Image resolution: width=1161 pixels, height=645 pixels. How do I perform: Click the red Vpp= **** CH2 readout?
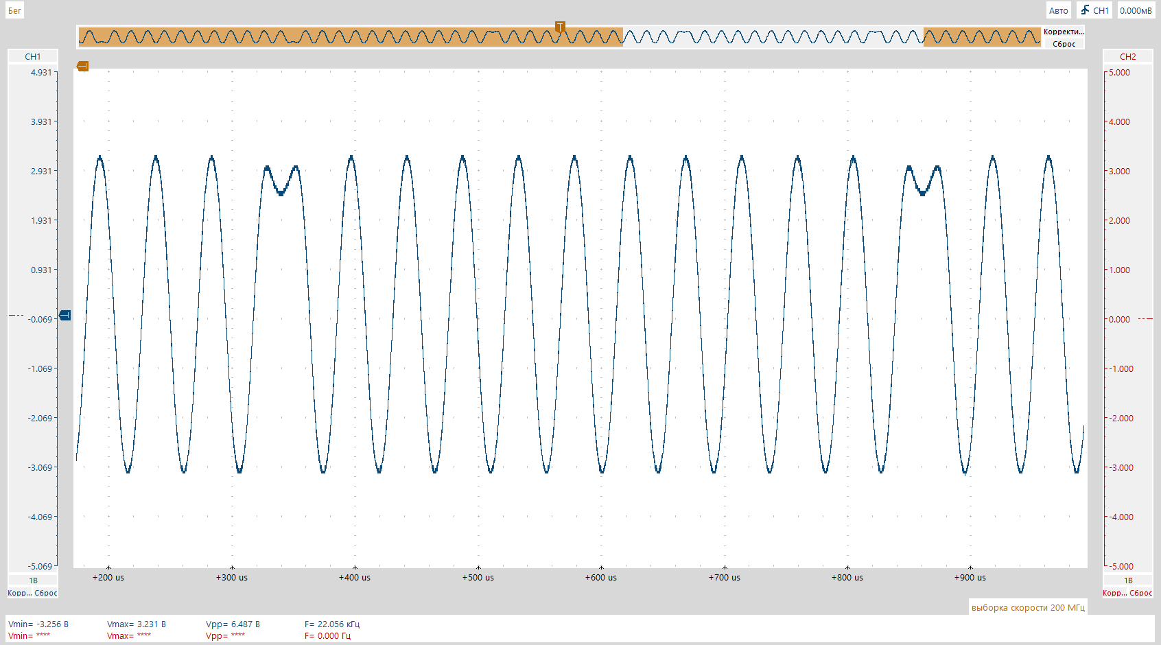click(226, 636)
